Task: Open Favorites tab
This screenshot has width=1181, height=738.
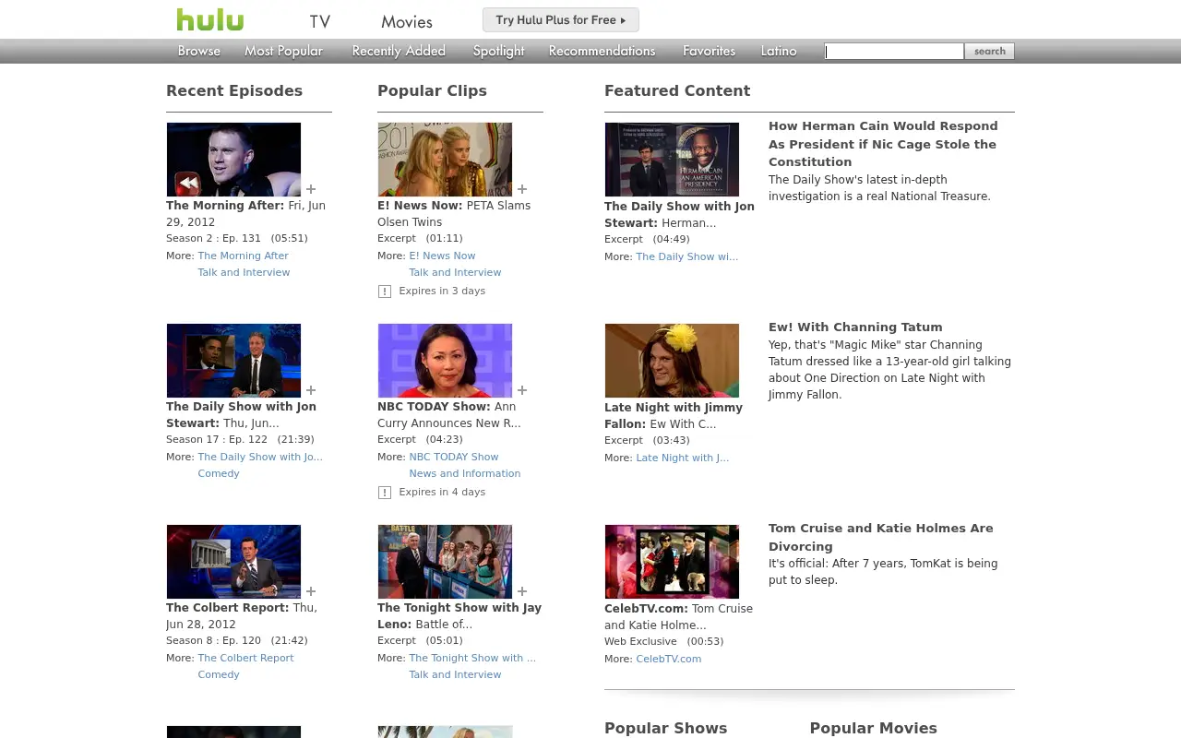Action: pyautogui.click(x=709, y=51)
